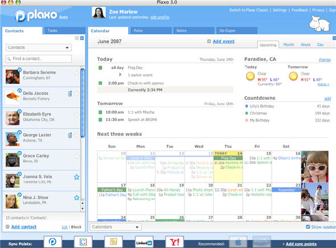This screenshot has width=336, height=248.
Task: Select the Day calendar view
Action: [321, 44]
